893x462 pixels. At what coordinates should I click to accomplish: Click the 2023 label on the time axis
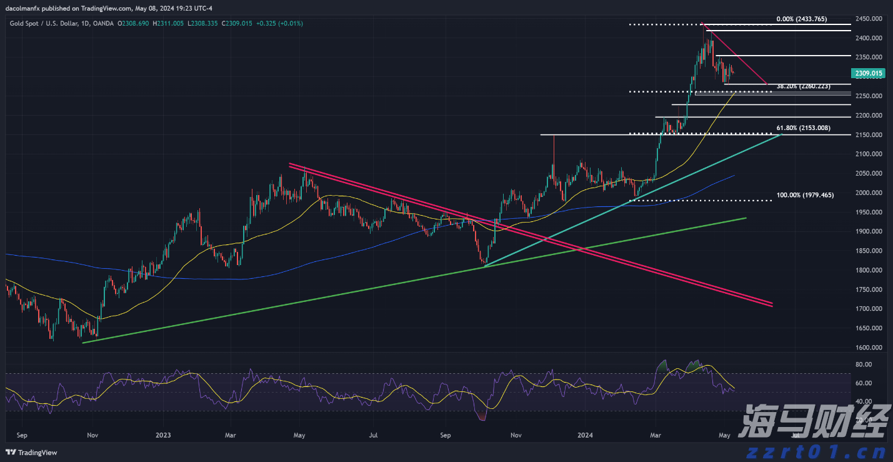click(x=163, y=434)
